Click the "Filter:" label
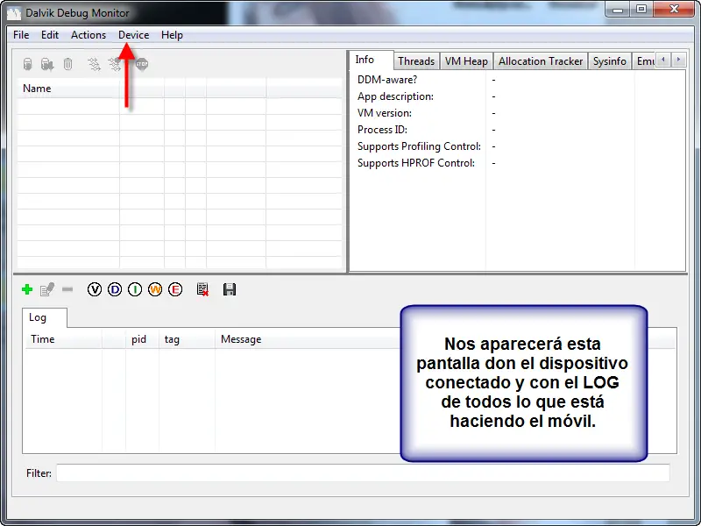Viewport: 701px width, 526px height. coord(39,473)
